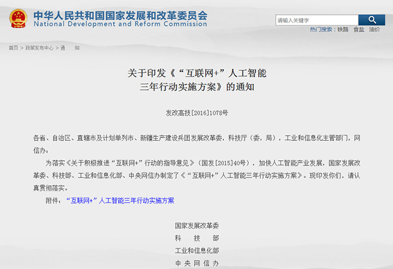The height and width of the screenshot is (269, 393).
Task: Click the site title 中华人民共和国国家发展和改革委员会
Action: tap(120, 15)
